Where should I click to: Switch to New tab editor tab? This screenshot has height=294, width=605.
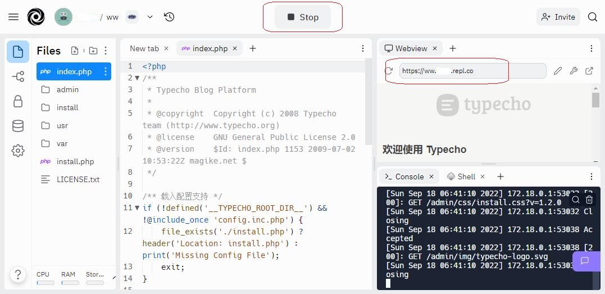pyautogui.click(x=144, y=48)
